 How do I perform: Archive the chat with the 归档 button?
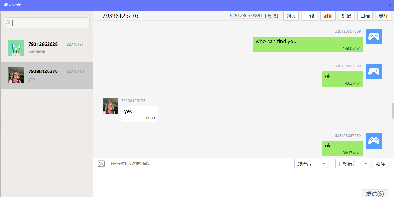[x=365, y=16]
